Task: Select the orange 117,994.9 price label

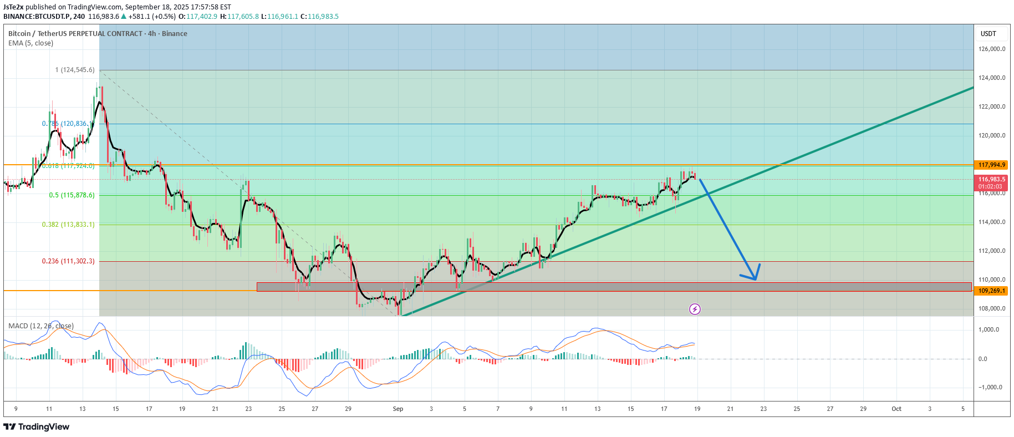Action: pyautogui.click(x=991, y=165)
